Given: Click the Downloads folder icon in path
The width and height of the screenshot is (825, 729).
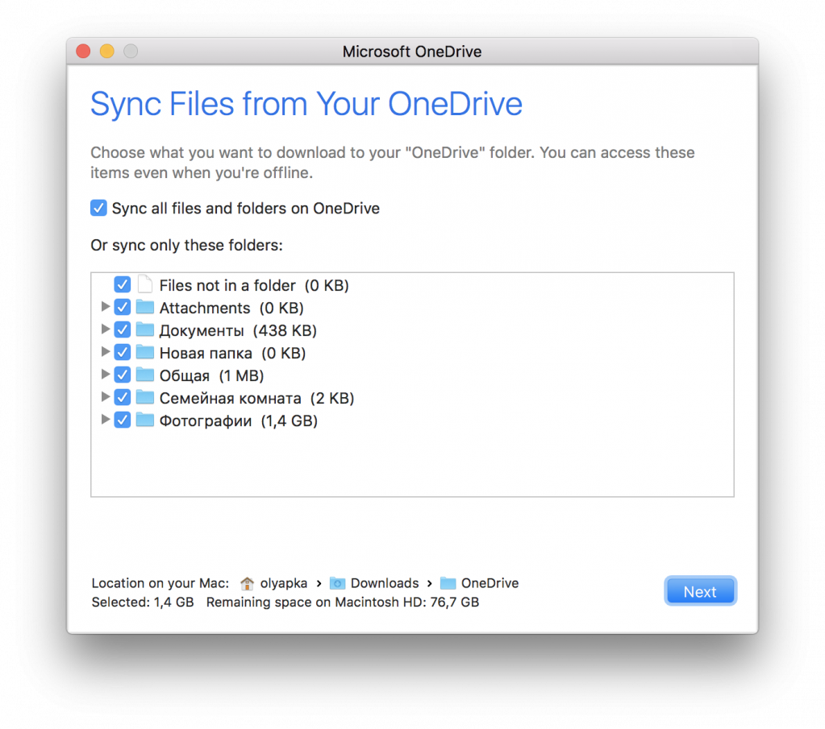Looking at the screenshot, I should click(338, 583).
